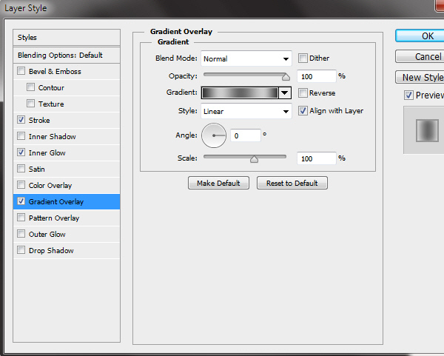Click the OK button
Screen dimensions: 444x356
pos(422,36)
